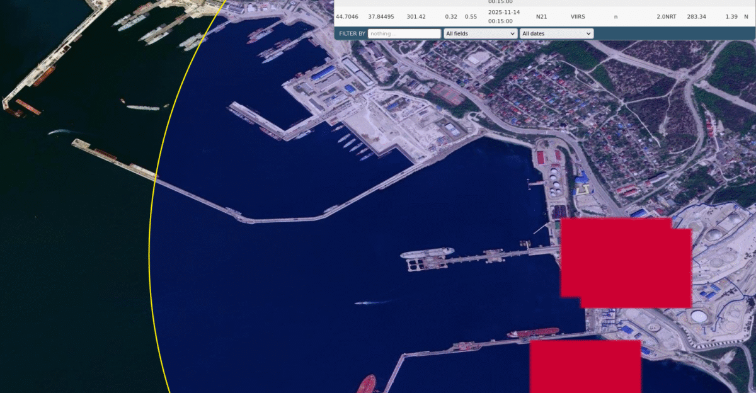Click the VIIRS instrument label
The width and height of the screenshot is (756, 393).
coord(577,16)
